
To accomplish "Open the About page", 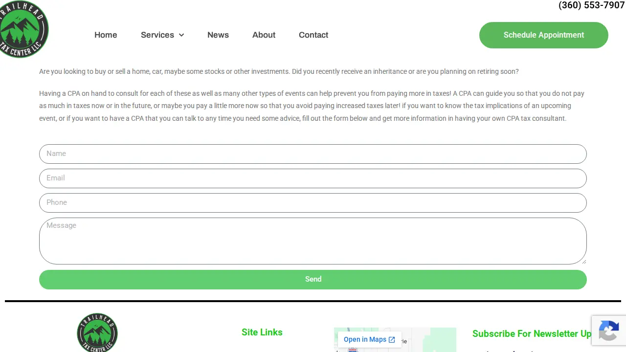I will [264, 35].
